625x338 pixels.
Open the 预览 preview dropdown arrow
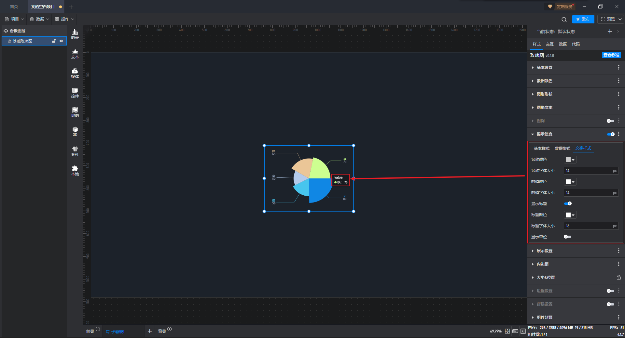(x=620, y=19)
